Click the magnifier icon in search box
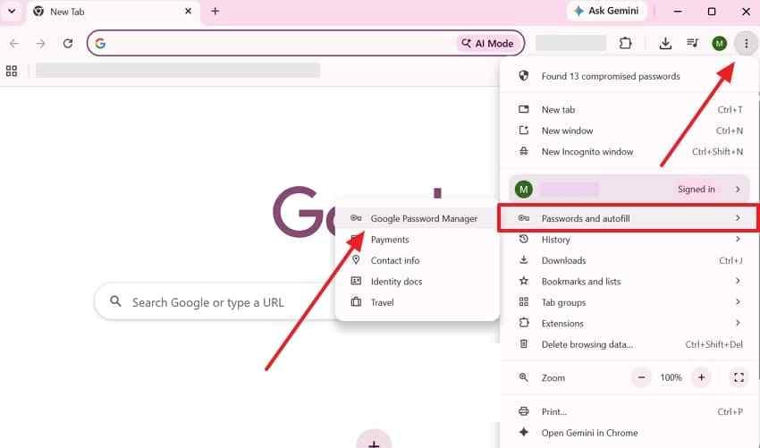This screenshot has width=760, height=448. pos(115,301)
